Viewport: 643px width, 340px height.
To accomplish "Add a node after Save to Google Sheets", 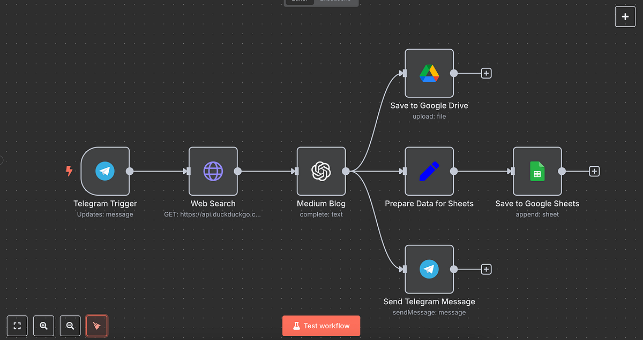I will click(x=594, y=171).
